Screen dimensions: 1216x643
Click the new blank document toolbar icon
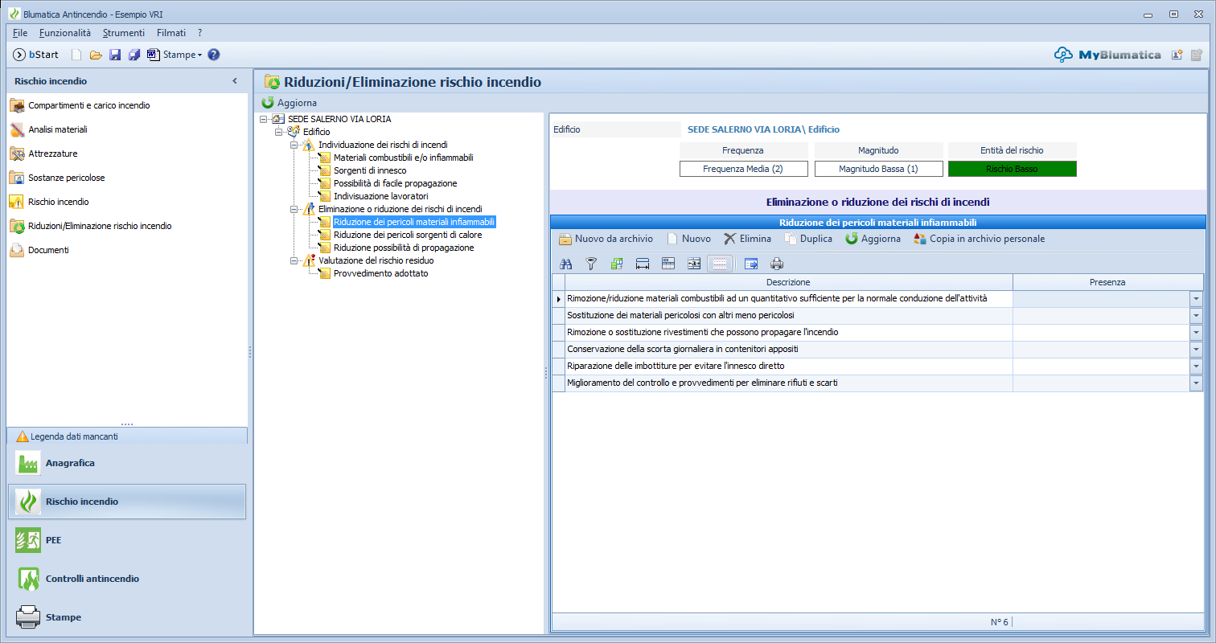(76, 55)
